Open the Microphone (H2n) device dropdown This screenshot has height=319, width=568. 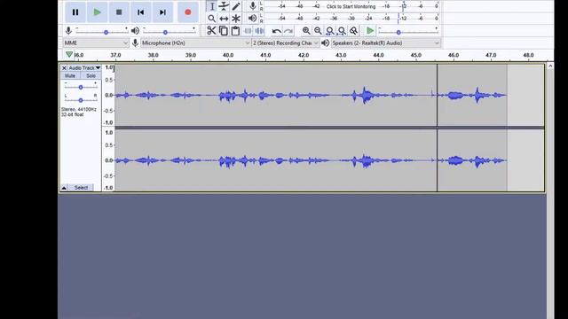coord(195,43)
